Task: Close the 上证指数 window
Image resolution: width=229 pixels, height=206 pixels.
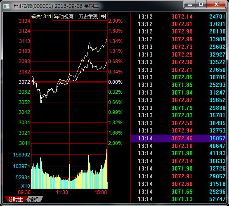Action: click(x=216, y=5)
